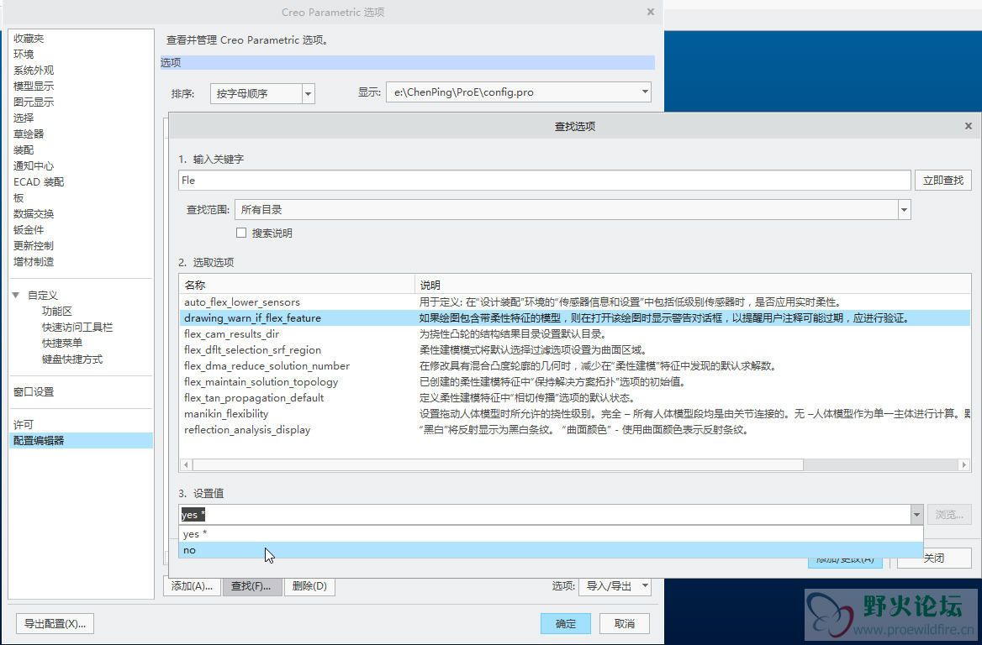Select flex_maintain_solution_topology option row
Screen dimensions: 982x645
575,381
